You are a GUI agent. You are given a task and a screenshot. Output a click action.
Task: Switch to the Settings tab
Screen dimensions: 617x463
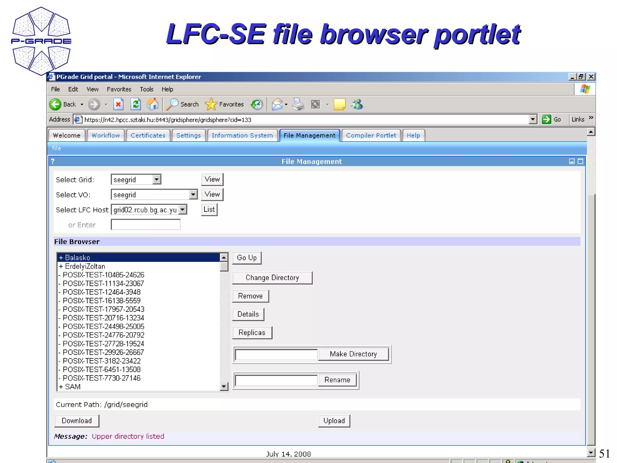[189, 136]
